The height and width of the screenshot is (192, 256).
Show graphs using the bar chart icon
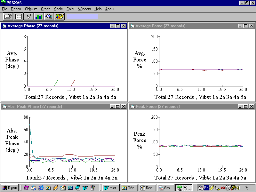pos(39,17)
